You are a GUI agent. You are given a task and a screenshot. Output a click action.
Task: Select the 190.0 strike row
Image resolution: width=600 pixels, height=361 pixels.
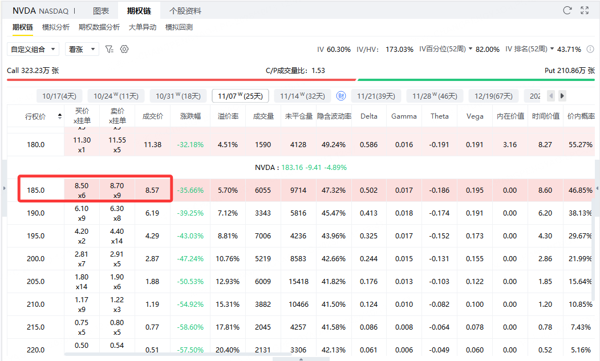click(x=301, y=213)
